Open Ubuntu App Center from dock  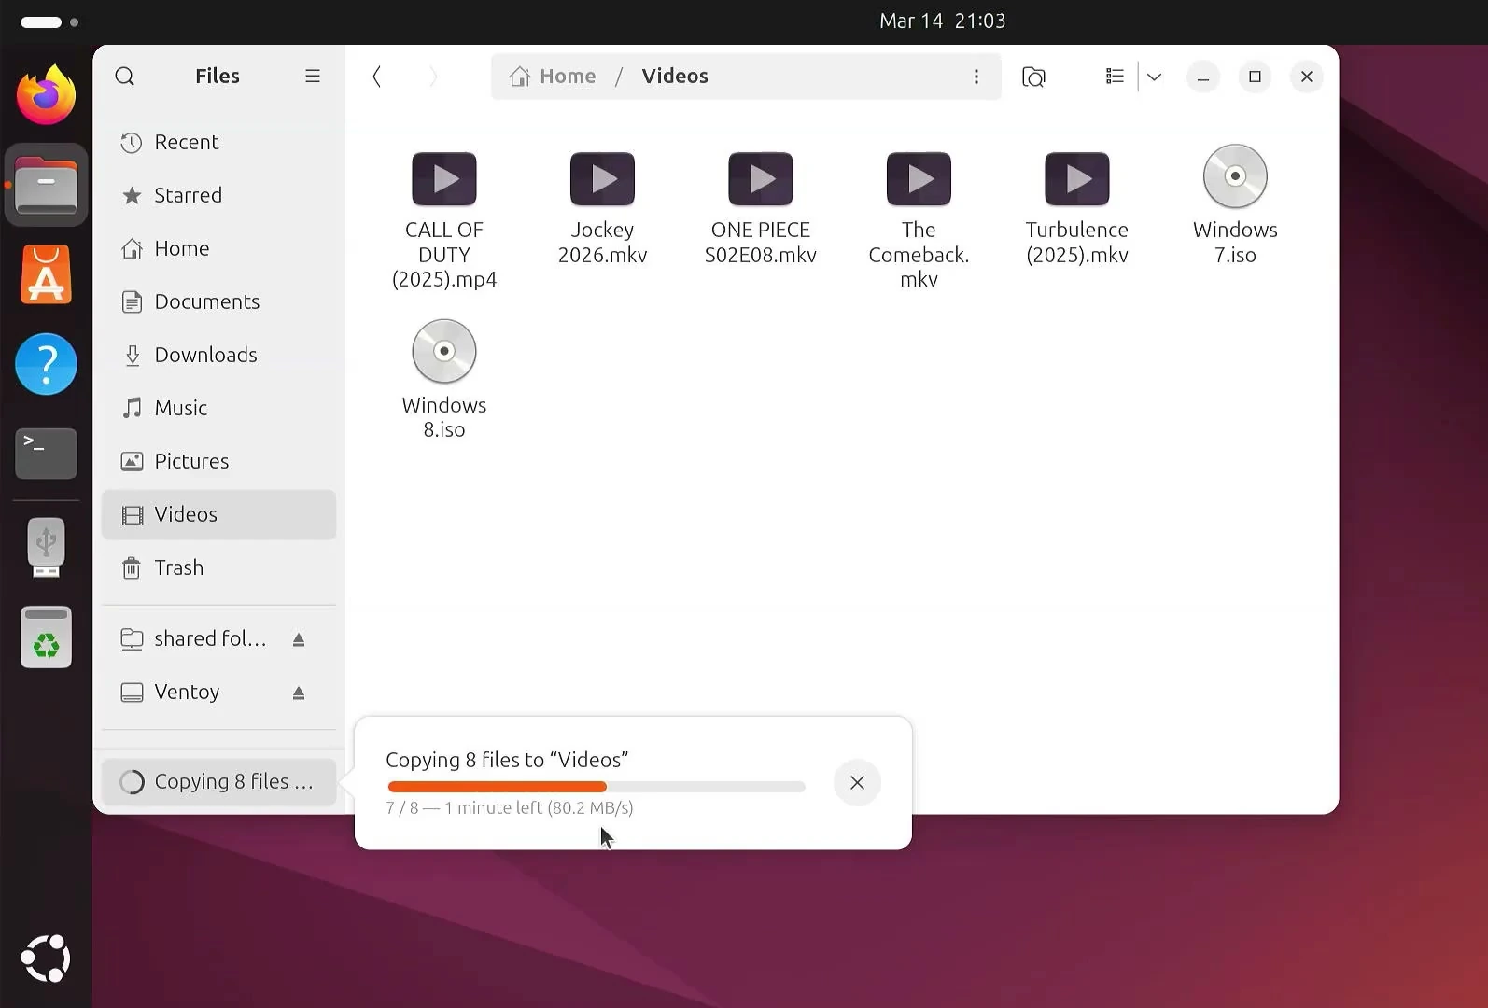coord(46,275)
